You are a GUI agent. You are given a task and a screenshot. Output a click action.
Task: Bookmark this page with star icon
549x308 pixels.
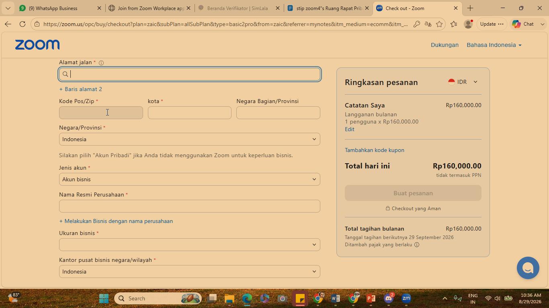(439, 24)
